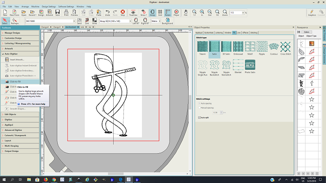
Task: Activate the Pan hand tool
Action: click(x=186, y=13)
